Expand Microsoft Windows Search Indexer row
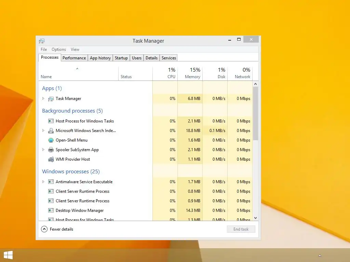This screenshot has height=262, width=350. (43, 131)
